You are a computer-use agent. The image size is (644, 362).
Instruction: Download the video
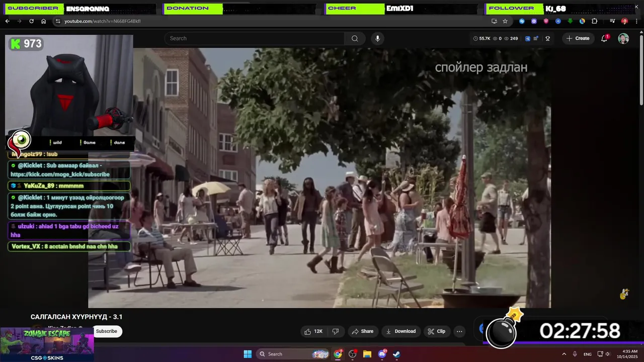[x=400, y=331]
